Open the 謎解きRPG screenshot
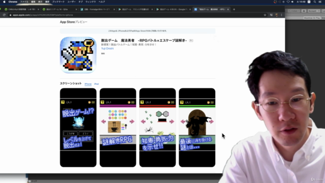The width and height of the screenshot is (325, 183). 118,128
